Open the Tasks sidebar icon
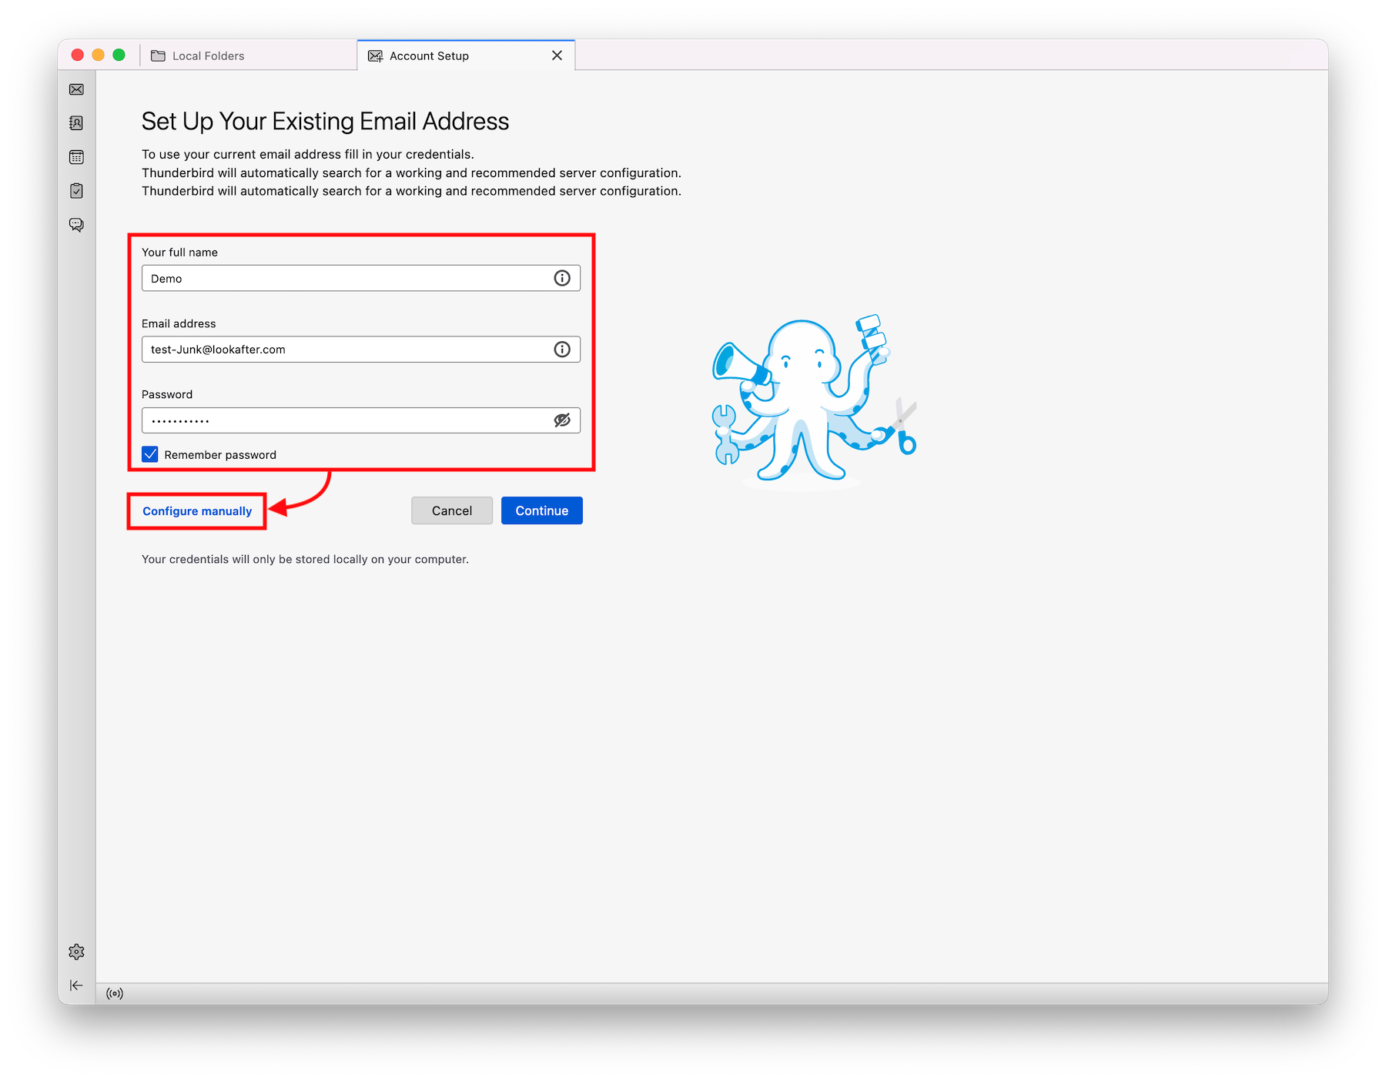The width and height of the screenshot is (1386, 1081). coord(76,191)
